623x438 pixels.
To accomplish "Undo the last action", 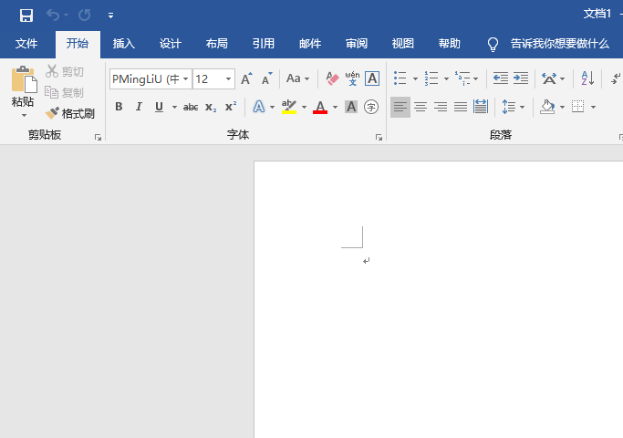I will pyautogui.click(x=52, y=16).
